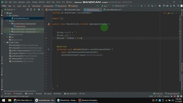This screenshot has width=183, height=103.
Task: Select local.properties in the tree
Action: click(x=17, y=61)
